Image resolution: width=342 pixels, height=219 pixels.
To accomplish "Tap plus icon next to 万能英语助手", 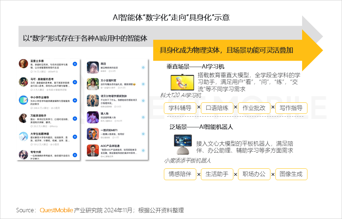I will [75, 118].
